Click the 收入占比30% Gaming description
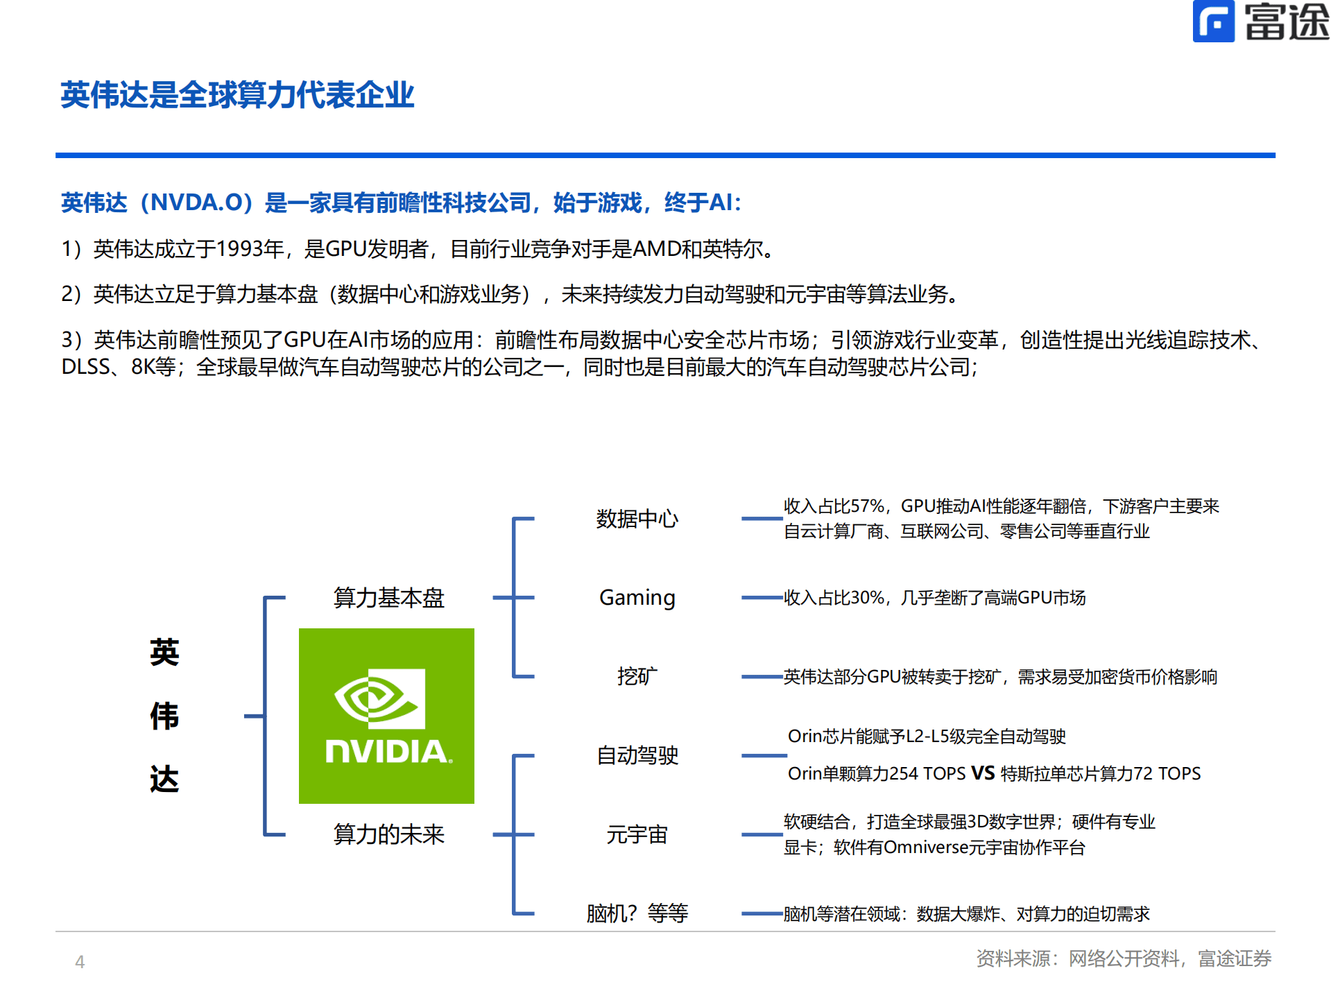Image resolution: width=1331 pixels, height=998 pixels. point(934,598)
